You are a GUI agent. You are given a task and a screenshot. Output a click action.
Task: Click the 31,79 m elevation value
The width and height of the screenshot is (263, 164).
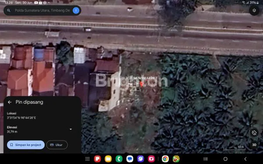[x=12, y=132]
